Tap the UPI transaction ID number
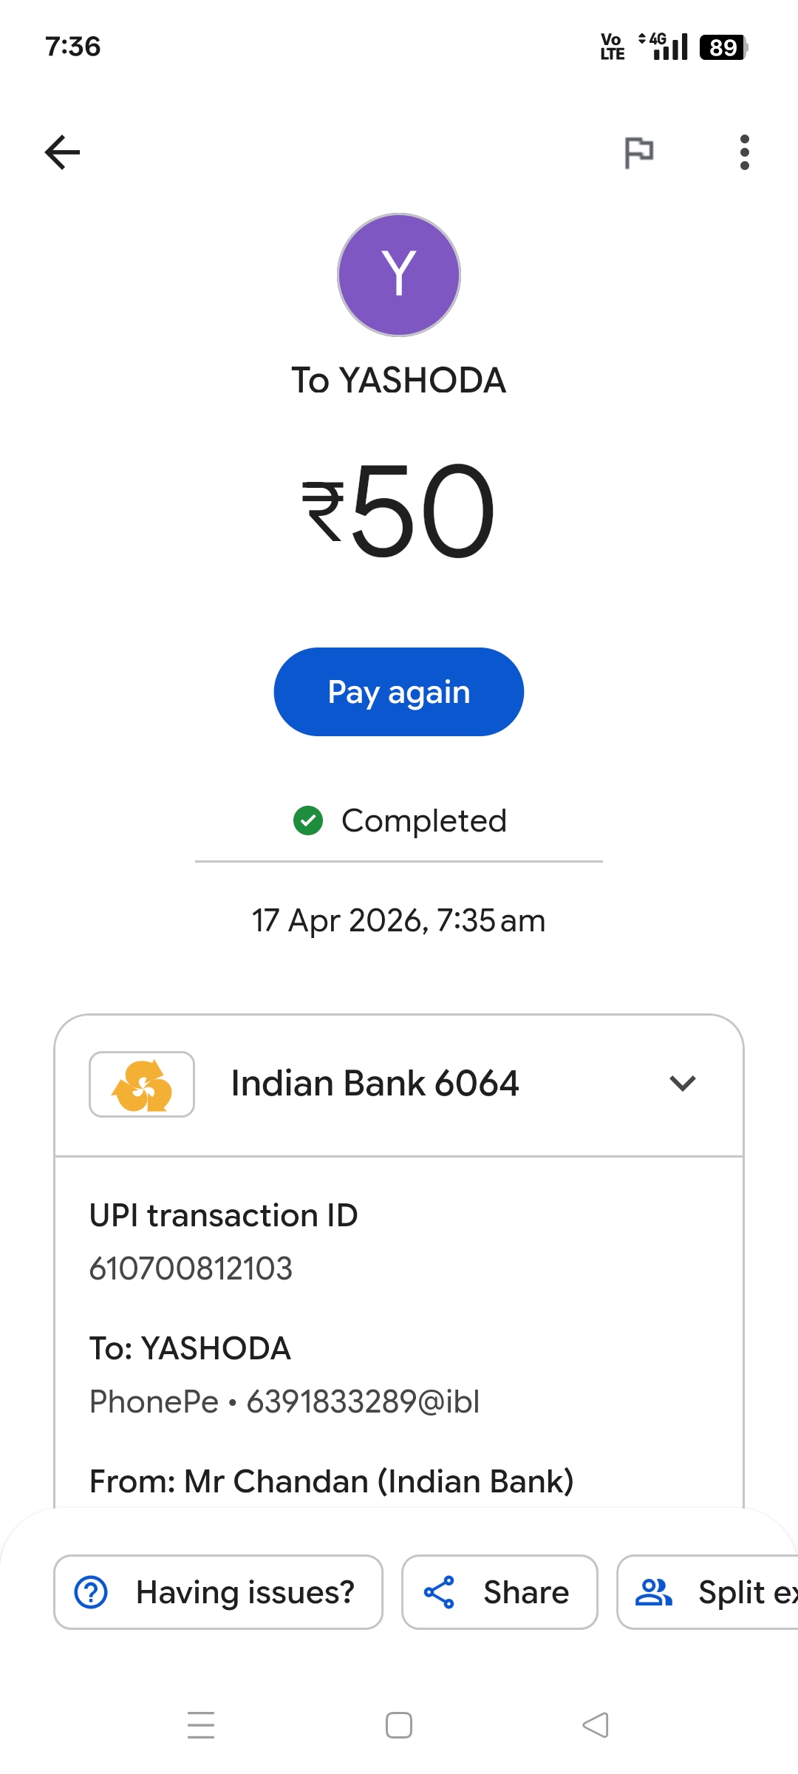Viewport: 798px width, 1774px height. [191, 1268]
